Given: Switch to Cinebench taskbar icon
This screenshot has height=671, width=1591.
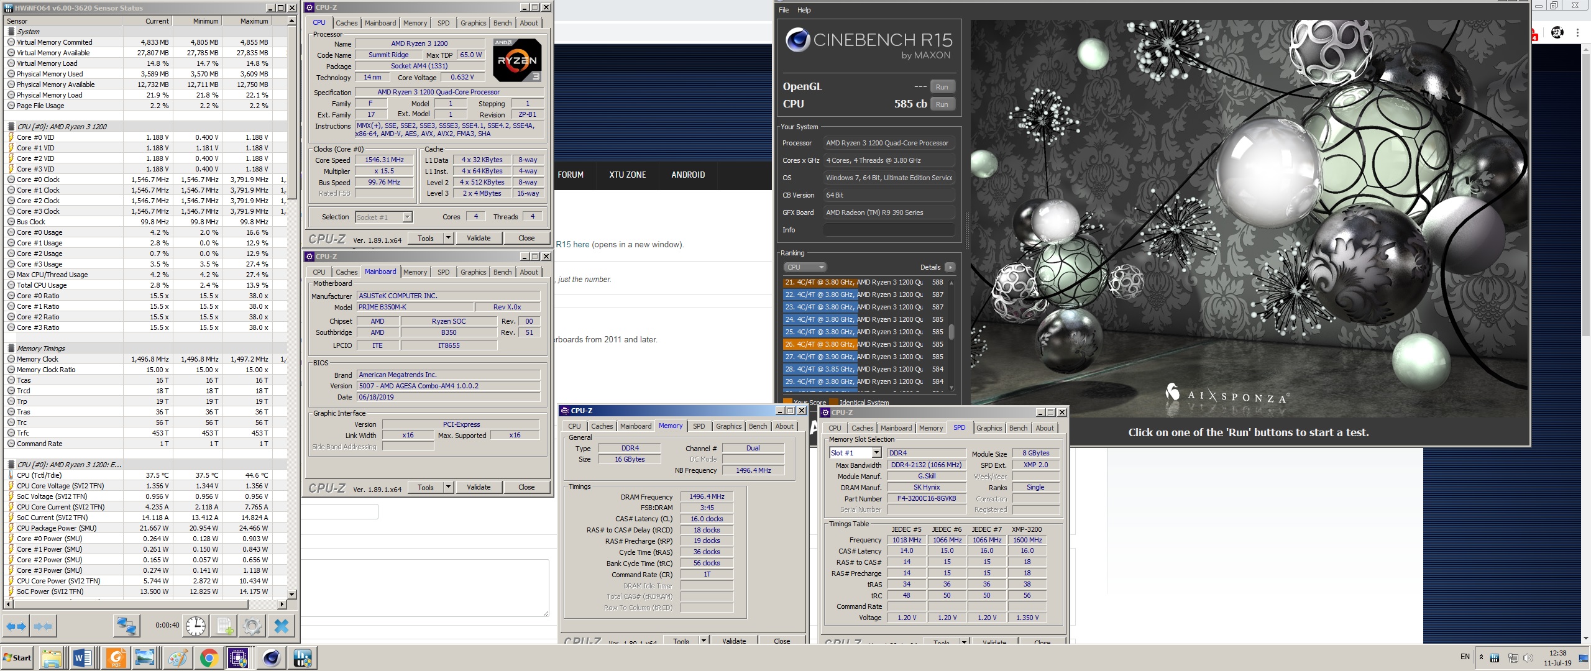Looking at the screenshot, I should coord(271,658).
